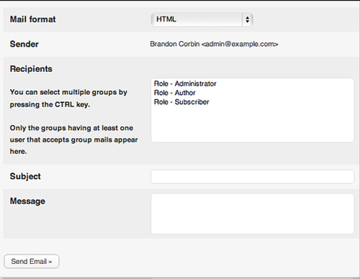Click the up-down arrows on format selector

[x=248, y=19]
